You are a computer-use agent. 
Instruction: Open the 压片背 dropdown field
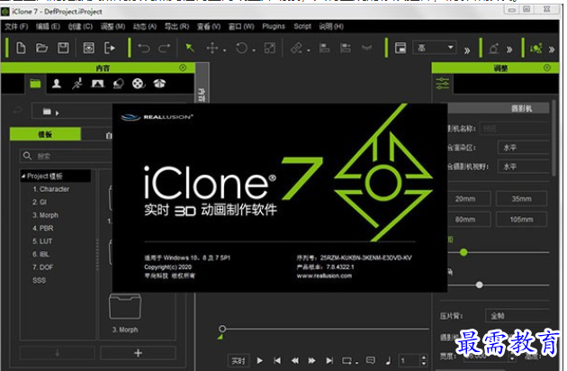(518, 316)
